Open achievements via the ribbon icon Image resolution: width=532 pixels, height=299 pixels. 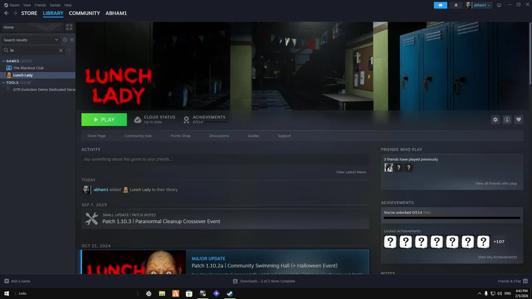pyautogui.click(x=187, y=120)
